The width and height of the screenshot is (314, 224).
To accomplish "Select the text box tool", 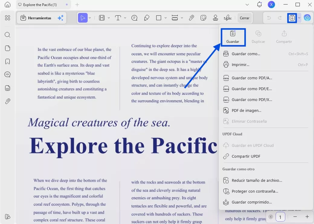I will pyautogui.click(x=118, y=18).
